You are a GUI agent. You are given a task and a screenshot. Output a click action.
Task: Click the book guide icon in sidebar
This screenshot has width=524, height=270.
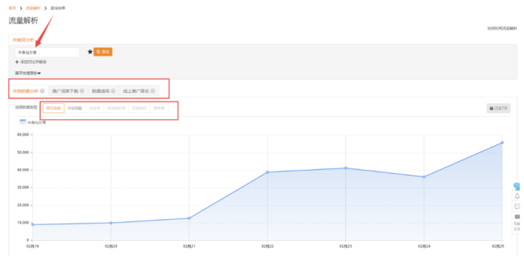[517, 217]
